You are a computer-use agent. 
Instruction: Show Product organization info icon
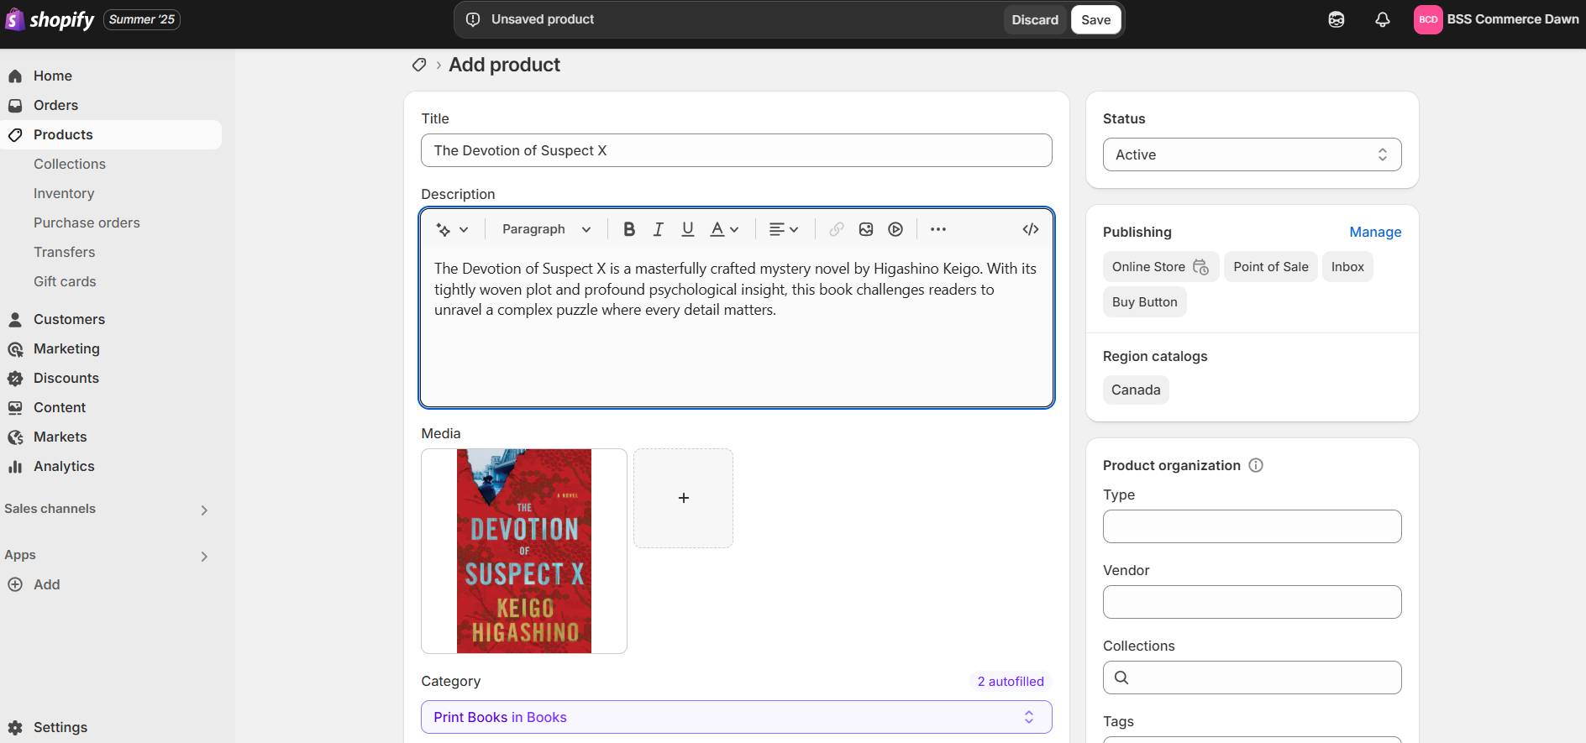coord(1256,465)
